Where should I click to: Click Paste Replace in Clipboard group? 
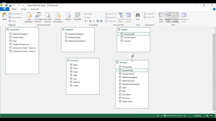tap(15, 17)
